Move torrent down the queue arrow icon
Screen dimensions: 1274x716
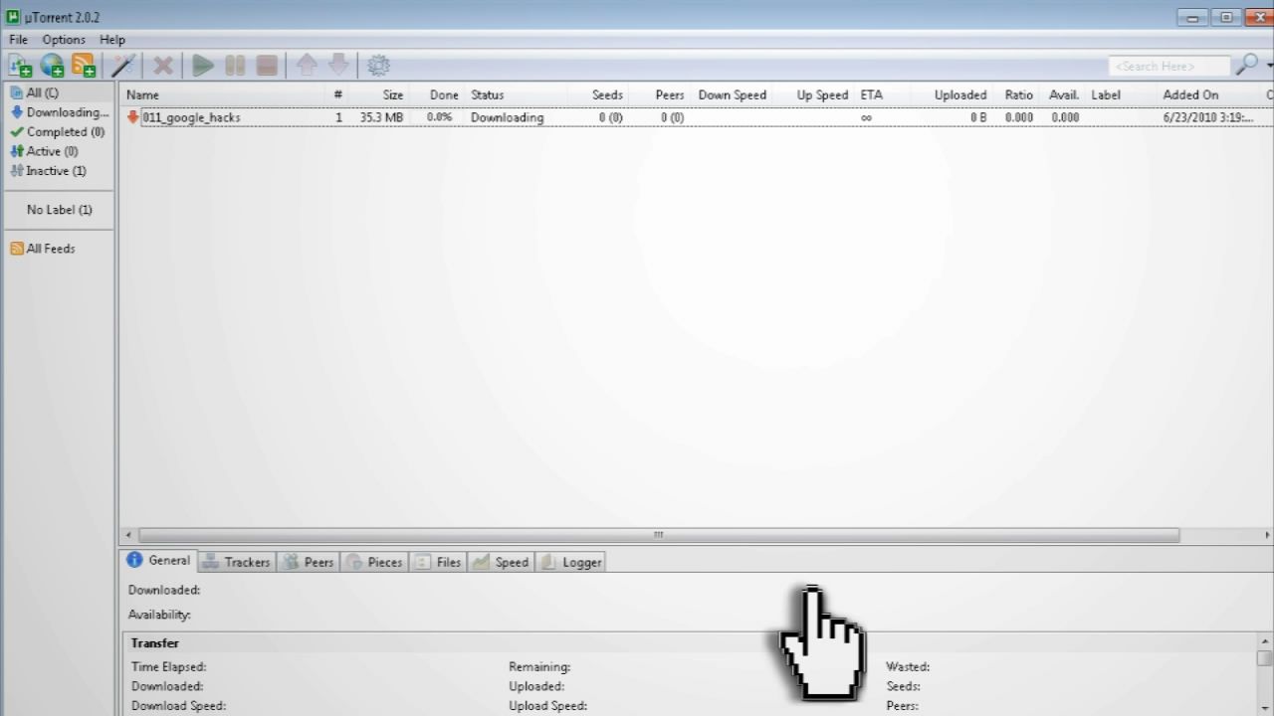coord(338,65)
